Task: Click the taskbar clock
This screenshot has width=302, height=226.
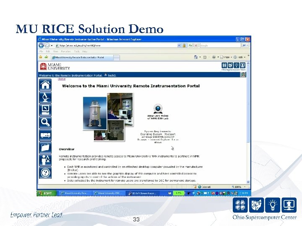Action: tap(243, 193)
